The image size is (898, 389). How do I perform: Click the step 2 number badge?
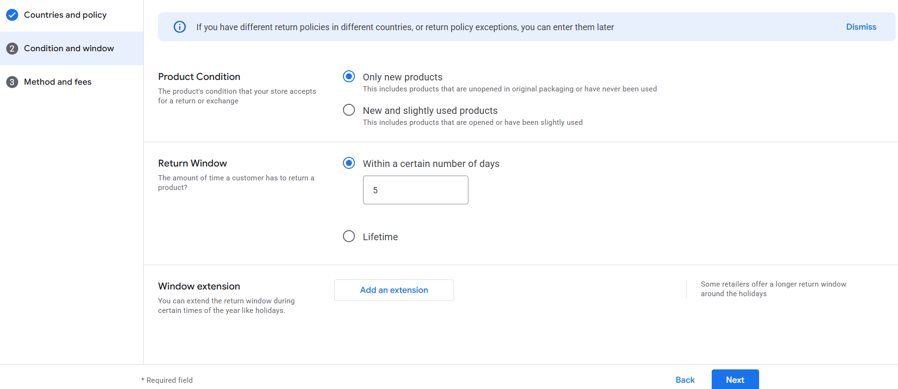(x=12, y=48)
